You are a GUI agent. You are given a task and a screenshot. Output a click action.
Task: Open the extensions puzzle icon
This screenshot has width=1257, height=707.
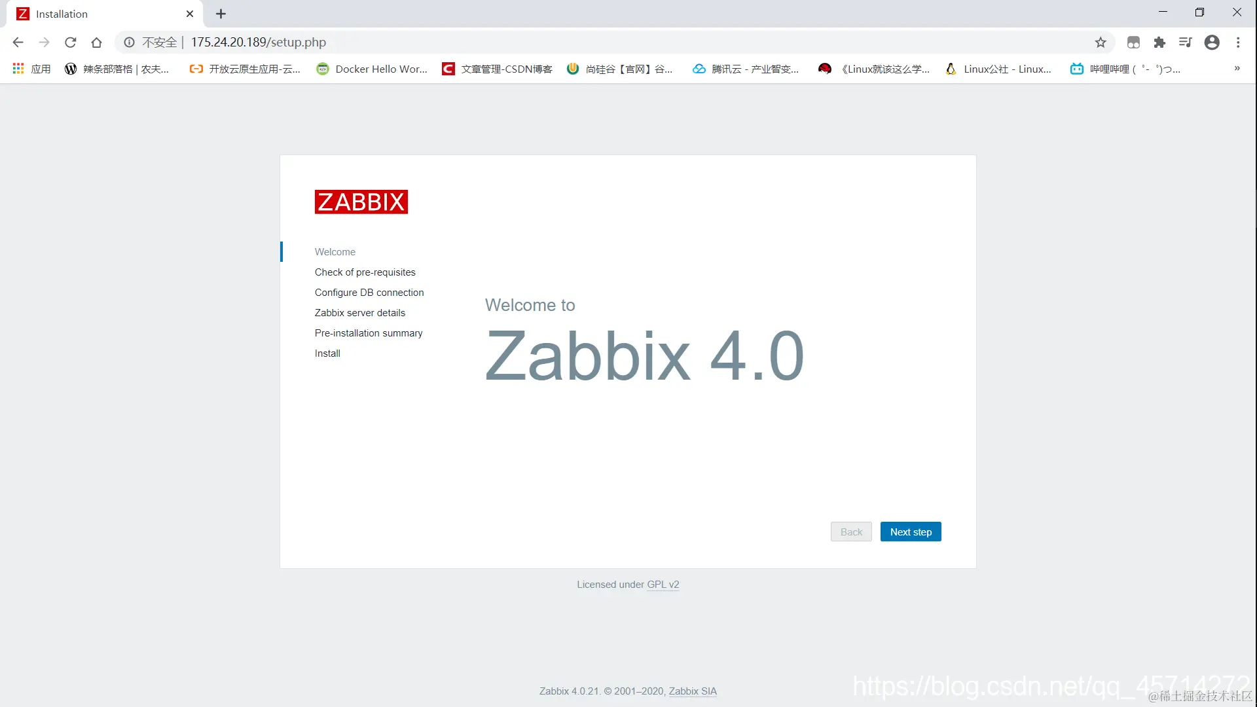1159,43
